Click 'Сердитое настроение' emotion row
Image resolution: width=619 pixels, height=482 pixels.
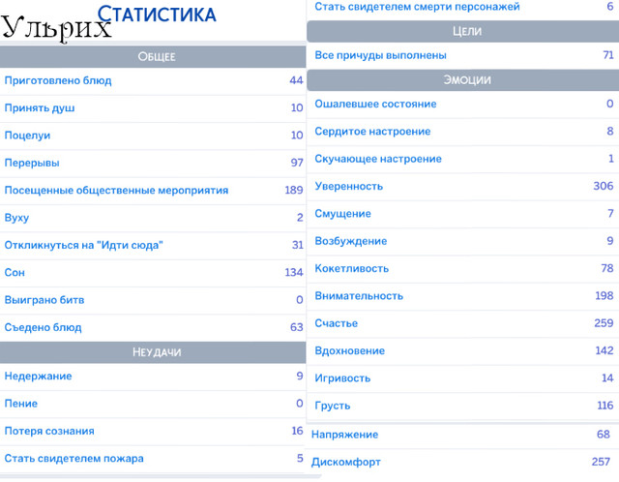[x=462, y=132]
